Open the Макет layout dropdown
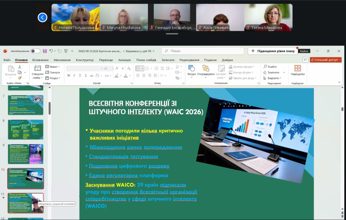Screen dimensions: 346x220 (52, 66)
